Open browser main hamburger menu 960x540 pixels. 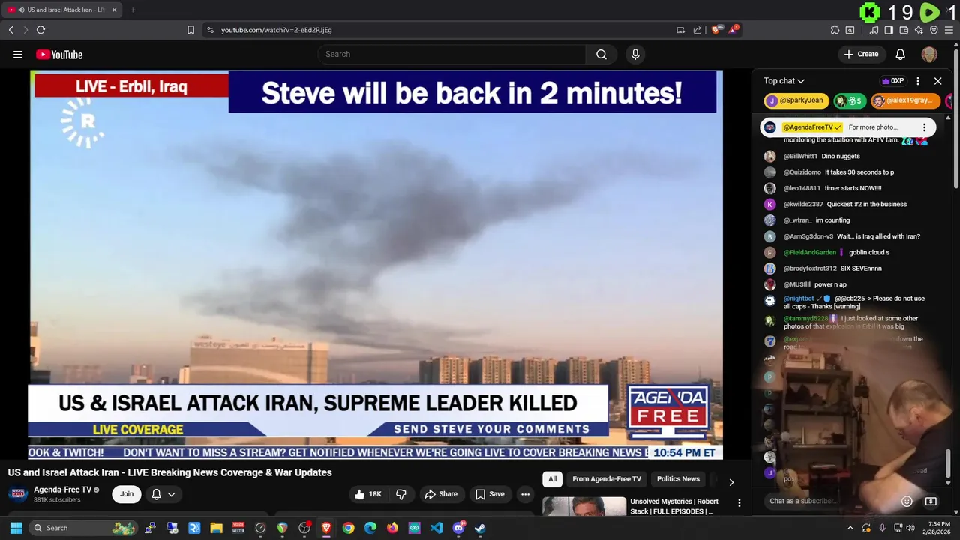tap(949, 30)
